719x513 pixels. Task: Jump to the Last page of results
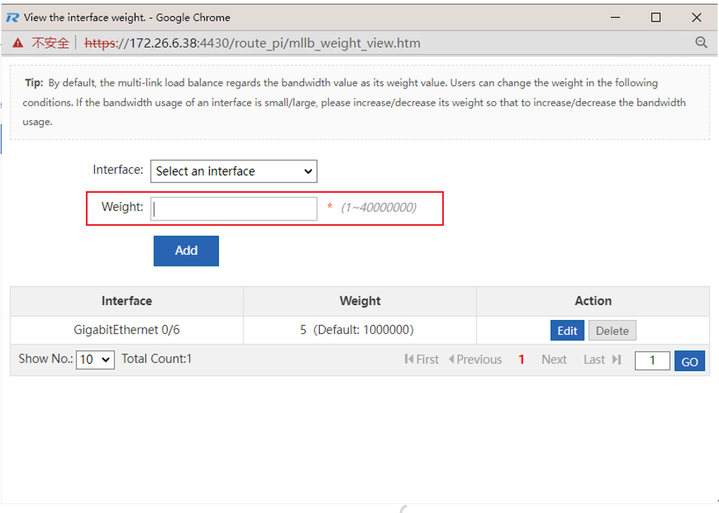click(602, 359)
